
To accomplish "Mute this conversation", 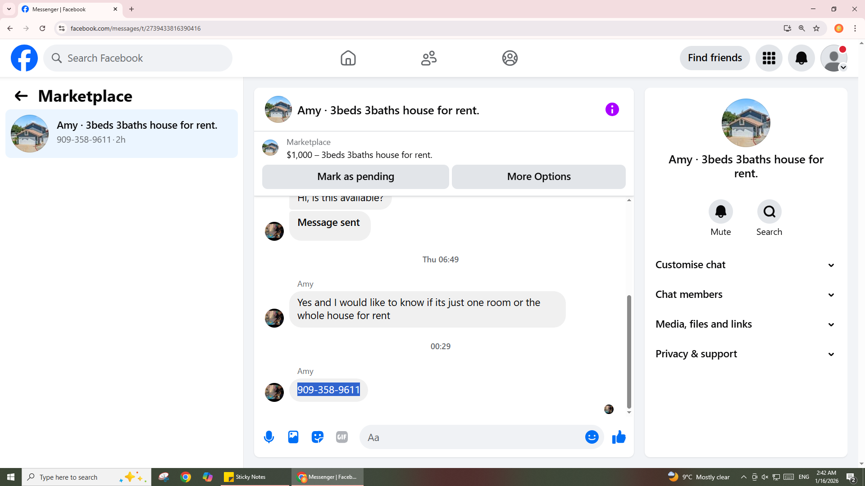I will pyautogui.click(x=720, y=211).
